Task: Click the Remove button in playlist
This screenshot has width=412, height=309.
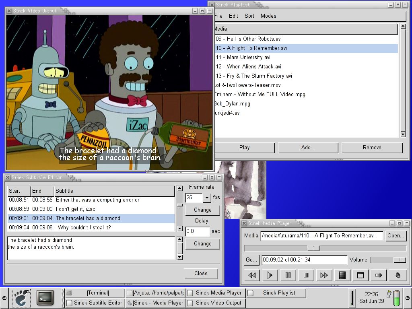Action: (x=372, y=148)
